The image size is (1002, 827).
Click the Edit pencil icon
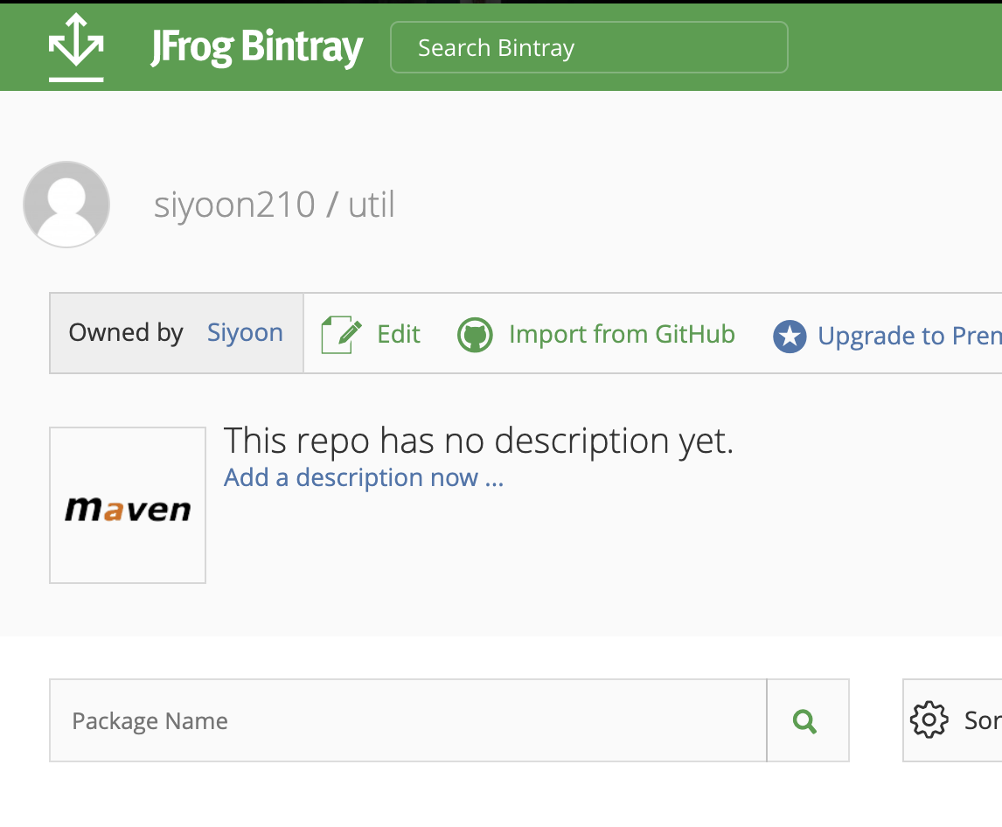coord(341,334)
